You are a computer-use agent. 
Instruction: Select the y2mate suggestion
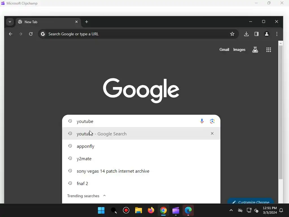tap(141, 159)
